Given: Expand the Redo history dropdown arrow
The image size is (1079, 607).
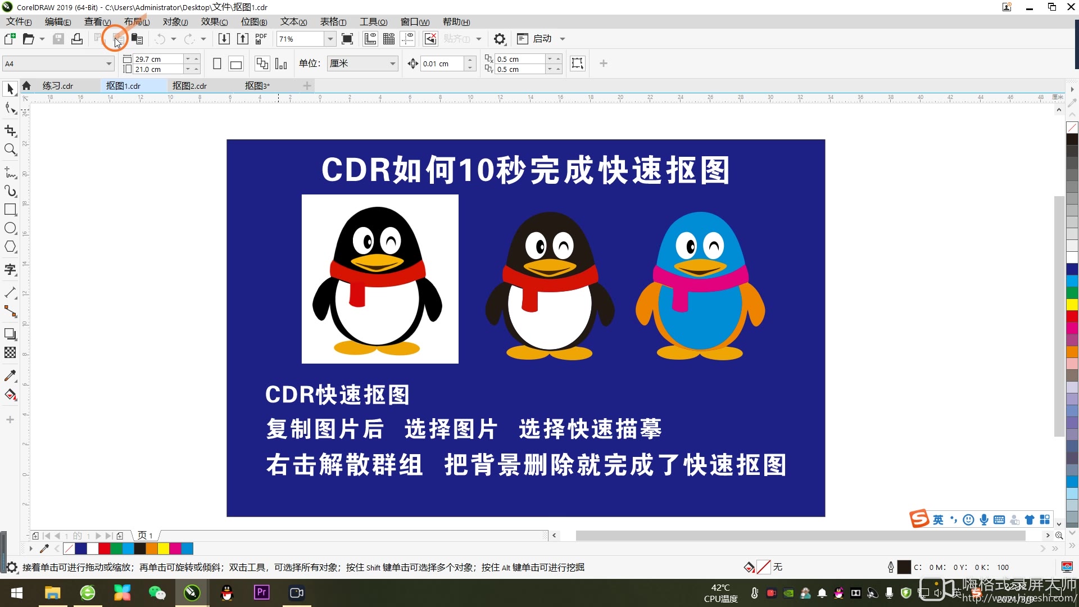Looking at the screenshot, I should point(203,39).
